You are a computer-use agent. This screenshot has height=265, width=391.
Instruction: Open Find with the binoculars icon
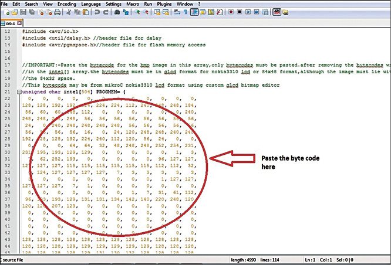117,12
